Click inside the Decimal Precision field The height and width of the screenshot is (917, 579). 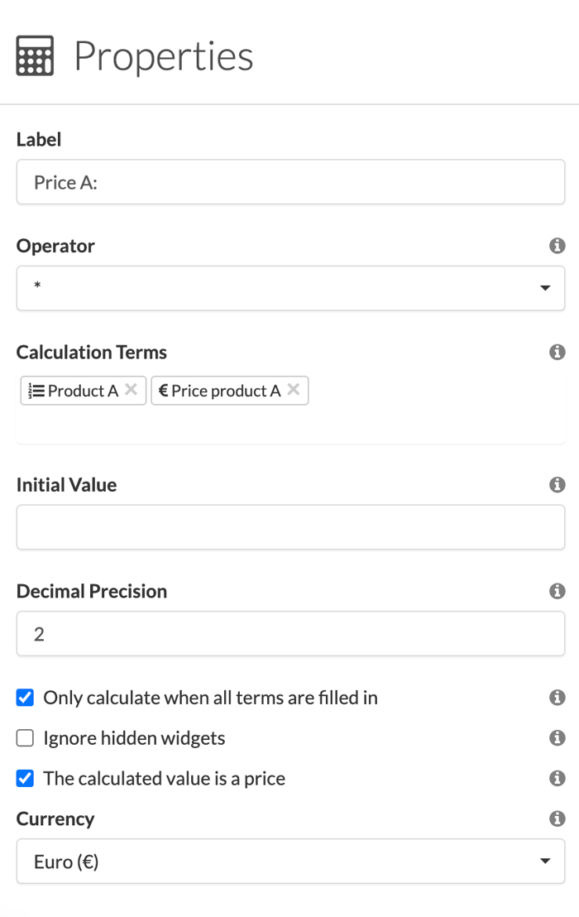[290, 633]
